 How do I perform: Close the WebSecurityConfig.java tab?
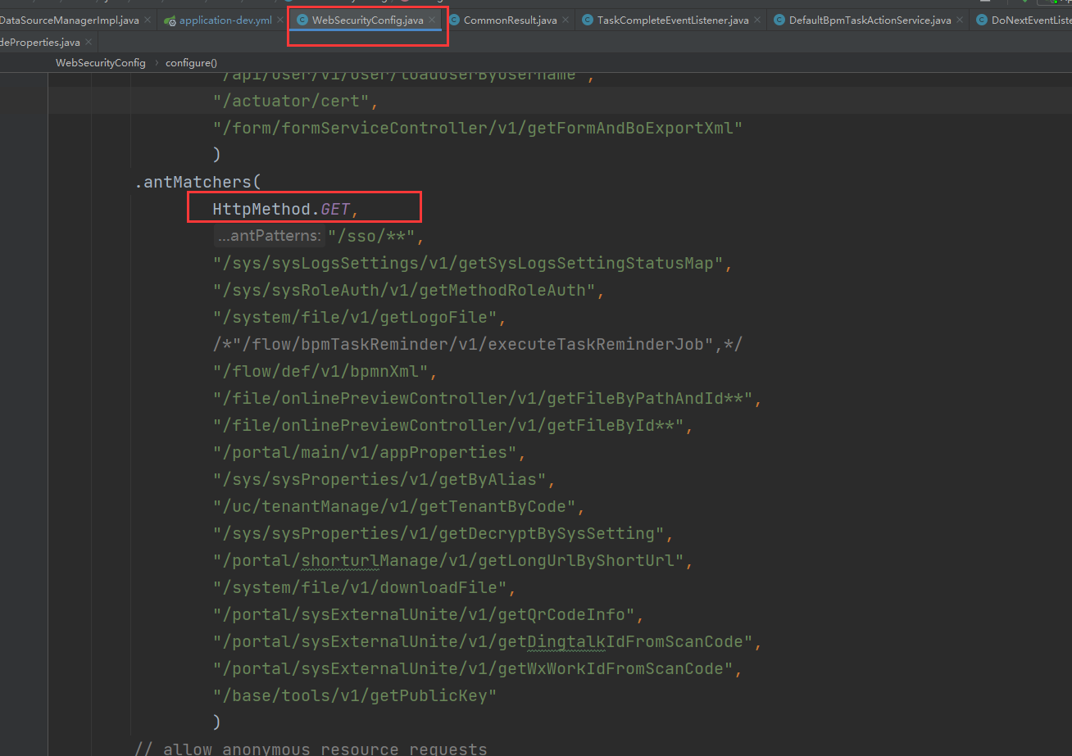(x=432, y=20)
